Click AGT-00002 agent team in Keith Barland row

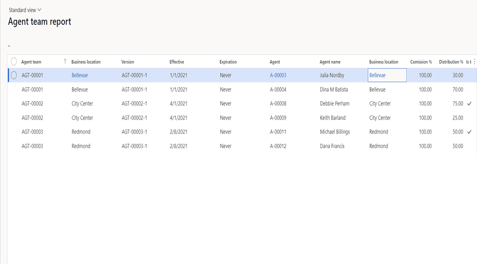click(32, 118)
